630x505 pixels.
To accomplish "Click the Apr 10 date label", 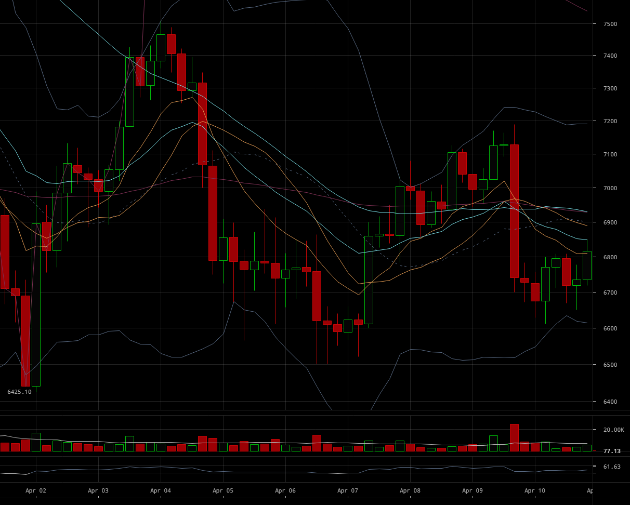I will [535, 491].
